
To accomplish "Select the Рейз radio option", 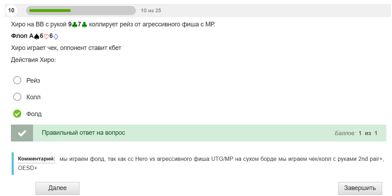I will point(17,81).
